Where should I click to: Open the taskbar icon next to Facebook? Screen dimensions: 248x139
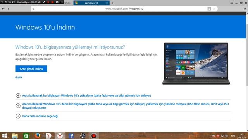tap(83, 136)
